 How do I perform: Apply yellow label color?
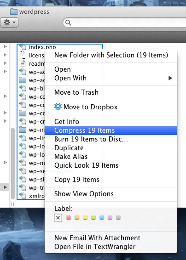coord(85,218)
